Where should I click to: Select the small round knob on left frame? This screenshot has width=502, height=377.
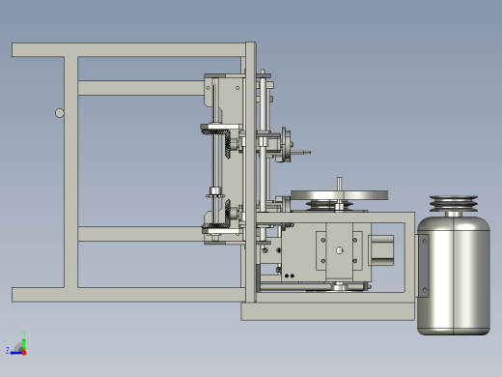pyautogui.click(x=59, y=113)
